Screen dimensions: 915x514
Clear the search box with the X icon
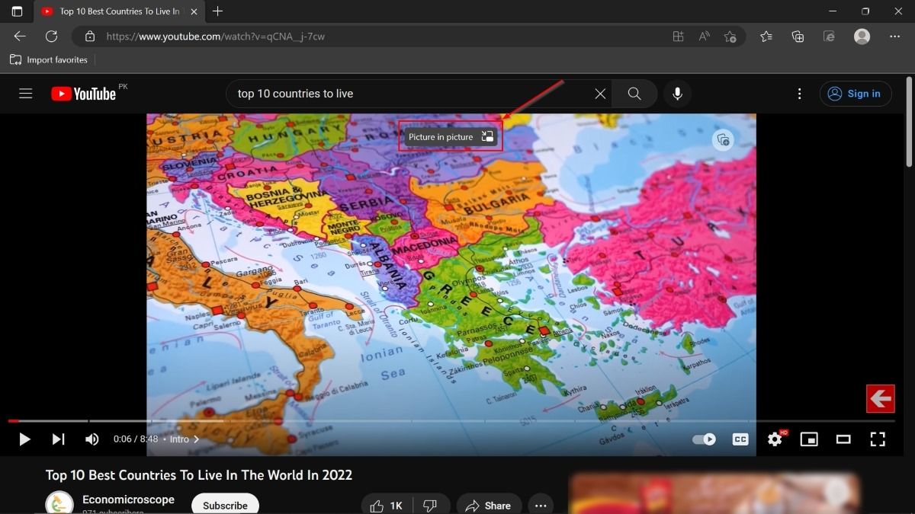coord(600,93)
